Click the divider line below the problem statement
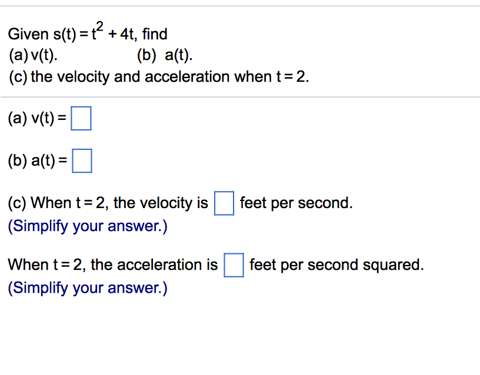 click(x=240, y=96)
